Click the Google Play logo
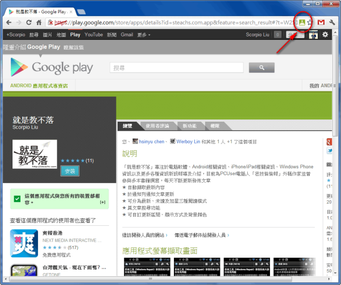Image resolution: width=341 pixels, height=285 pixels. click(x=52, y=68)
